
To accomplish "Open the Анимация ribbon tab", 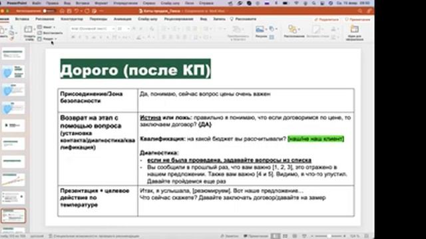I will (122, 19).
